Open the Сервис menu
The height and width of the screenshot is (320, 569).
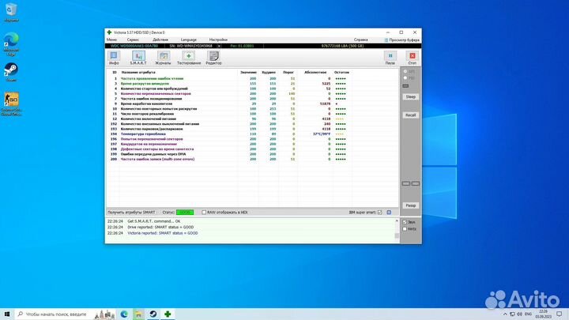134,40
